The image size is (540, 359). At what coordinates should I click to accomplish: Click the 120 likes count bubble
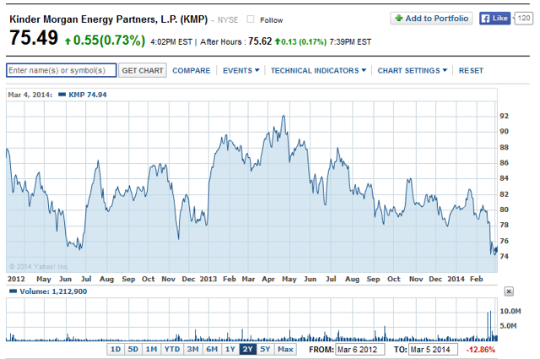point(523,19)
